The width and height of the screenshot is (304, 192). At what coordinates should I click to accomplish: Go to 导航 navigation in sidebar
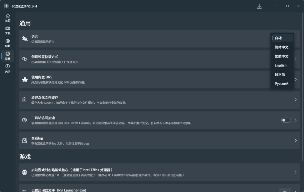[x=8, y=43]
